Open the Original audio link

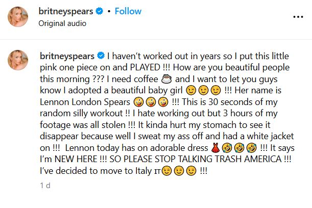[63, 23]
